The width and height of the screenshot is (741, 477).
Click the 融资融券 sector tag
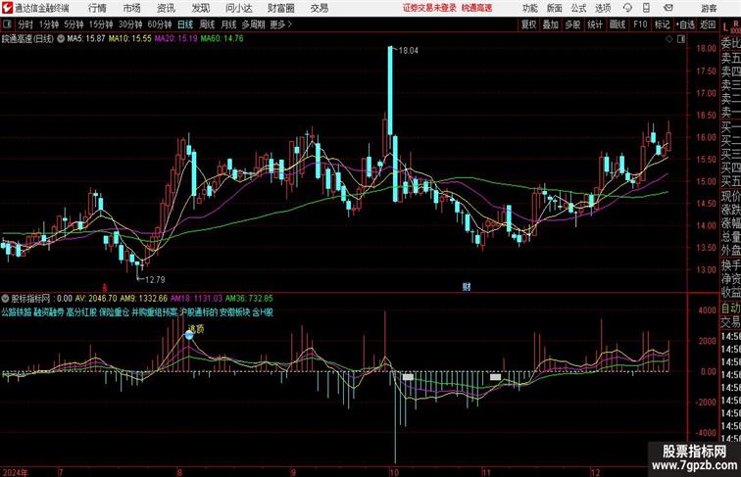49,312
